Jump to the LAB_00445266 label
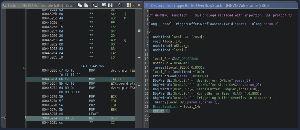 (x=92, y=66)
